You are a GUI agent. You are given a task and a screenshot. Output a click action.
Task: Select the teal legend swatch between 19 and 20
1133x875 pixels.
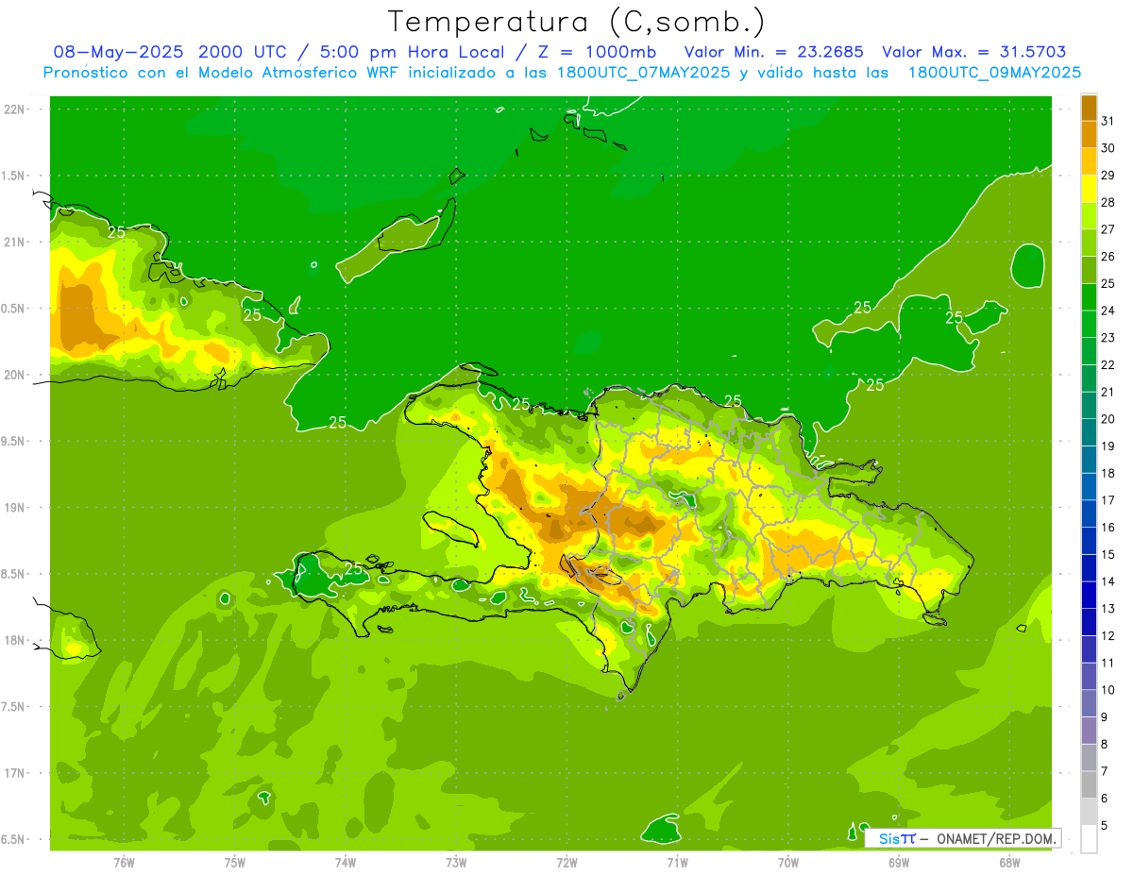[x=1089, y=432]
